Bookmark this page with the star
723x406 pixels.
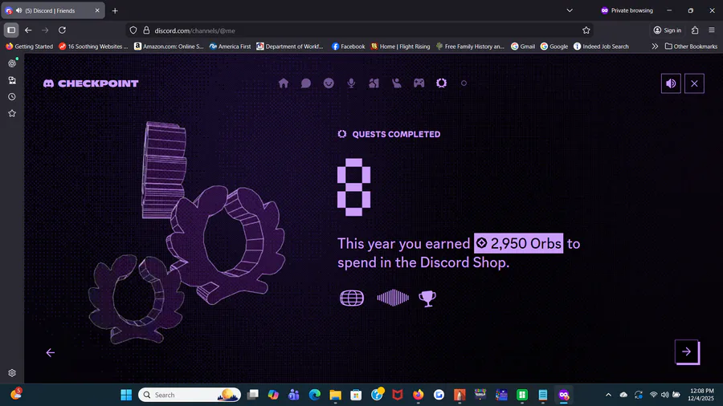coord(586,30)
